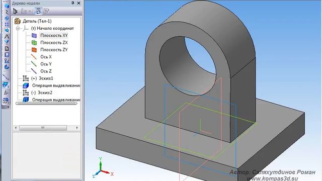322x181 pixels.
Task: Select the offset plane tool
Action: (6, 85)
